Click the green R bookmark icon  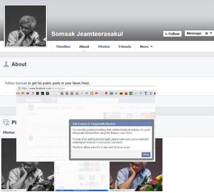131,93
